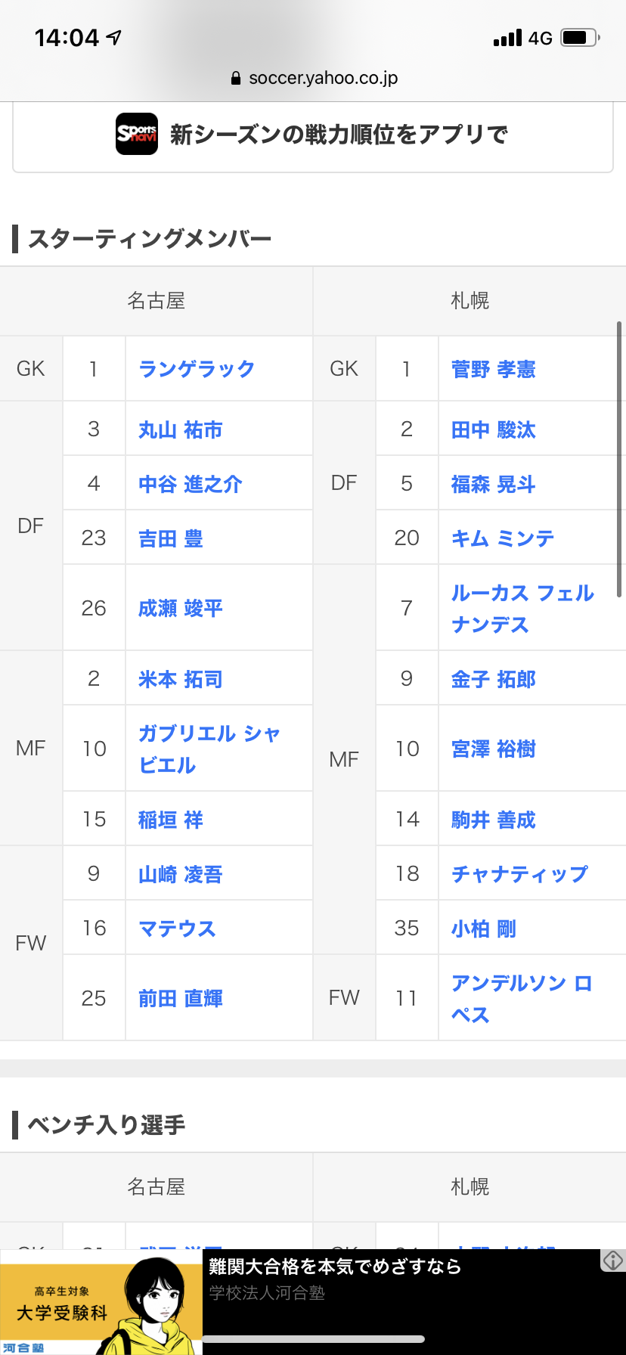Tap the Sportsnavi app icon
The height and width of the screenshot is (1355, 626).
coord(137,134)
